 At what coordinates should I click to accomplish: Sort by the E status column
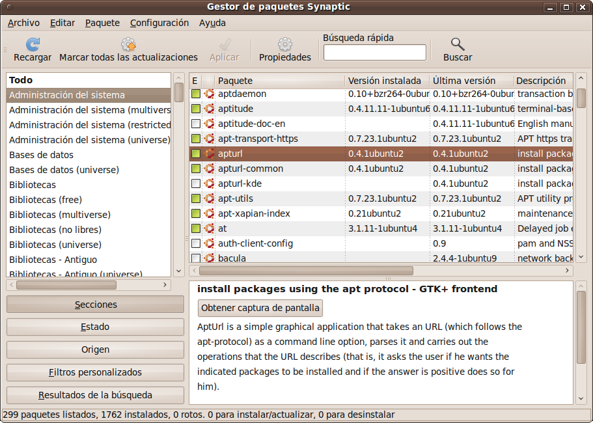click(x=195, y=81)
